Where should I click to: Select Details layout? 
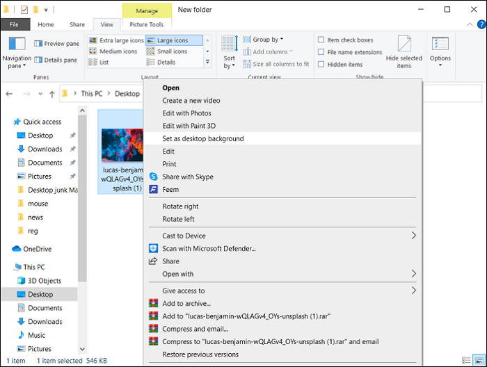click(x=161, y=62)
